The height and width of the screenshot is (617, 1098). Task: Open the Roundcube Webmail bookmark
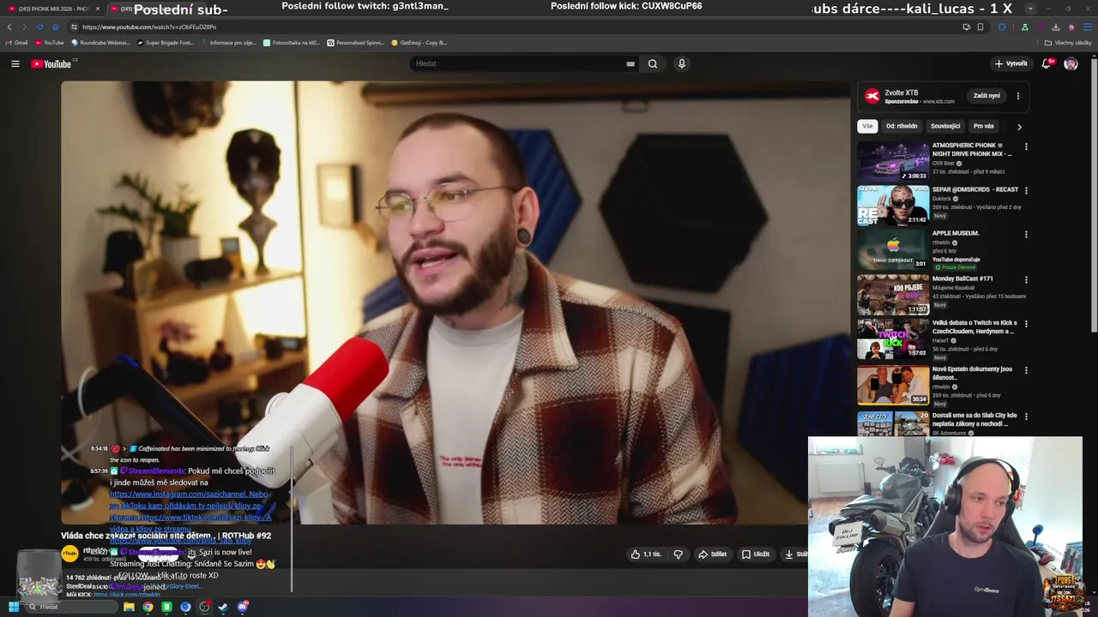tap(101, 42)
